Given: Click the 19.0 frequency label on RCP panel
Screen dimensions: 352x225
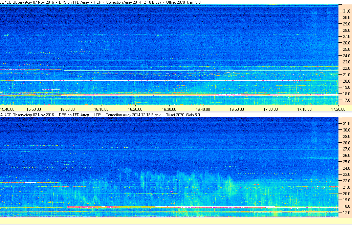Looking at the screenshot, I should tap(346, 87).
